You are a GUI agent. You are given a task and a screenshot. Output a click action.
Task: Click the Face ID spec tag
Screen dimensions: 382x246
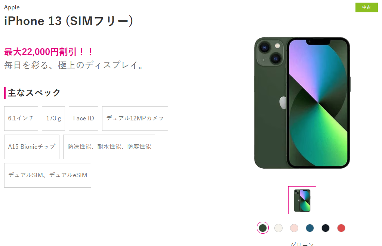coord(84,119)
